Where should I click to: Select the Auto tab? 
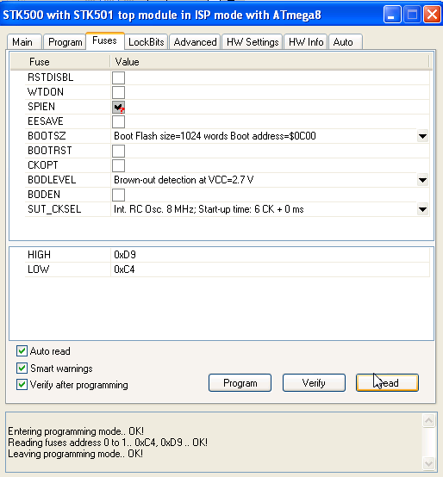[346, 41]
